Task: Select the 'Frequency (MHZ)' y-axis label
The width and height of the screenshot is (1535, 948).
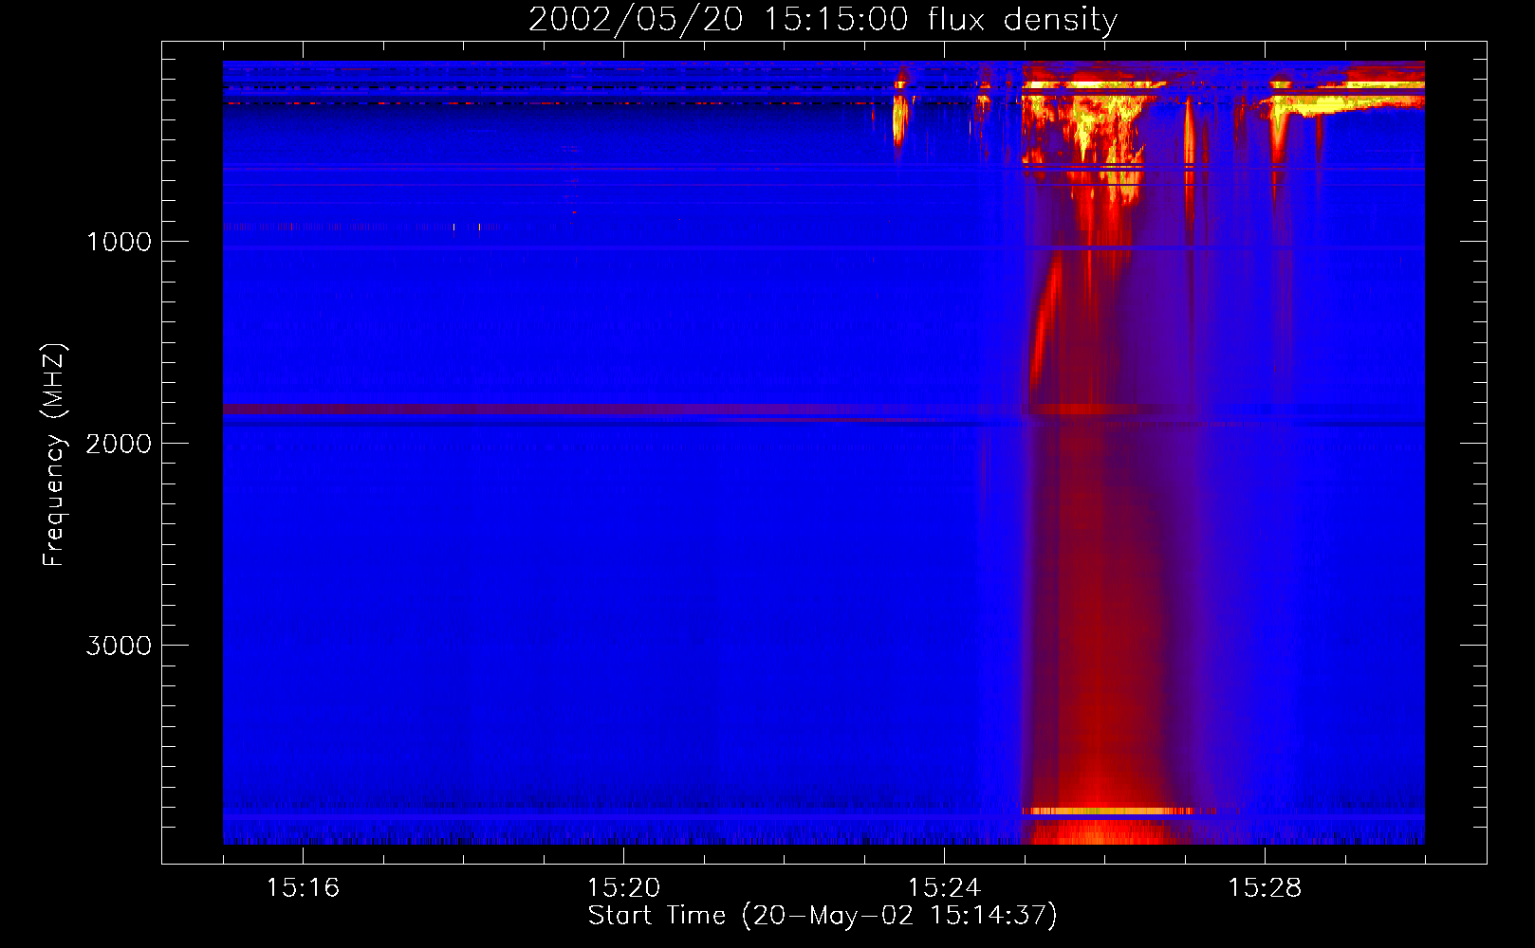Action: click(54, 455)
